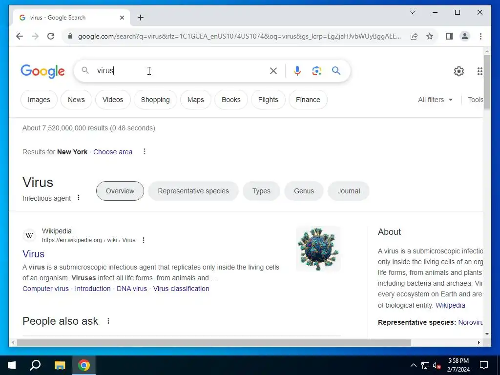The height and width of the screenshot is (375, 500).
Task: Close the virus Google Search tab
Action: click(x=122, y=18)
